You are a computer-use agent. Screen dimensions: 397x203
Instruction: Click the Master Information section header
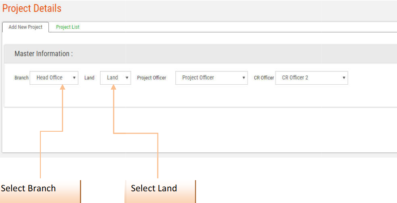pos(44,54)
